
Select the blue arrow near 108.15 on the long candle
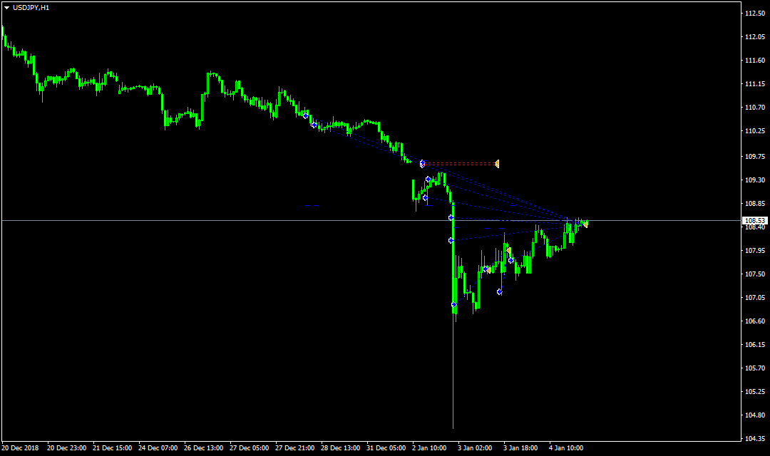pos(451,241)
